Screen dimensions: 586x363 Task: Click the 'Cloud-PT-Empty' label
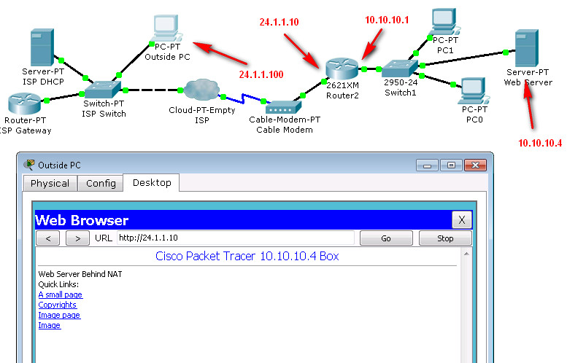click(202, 110)
